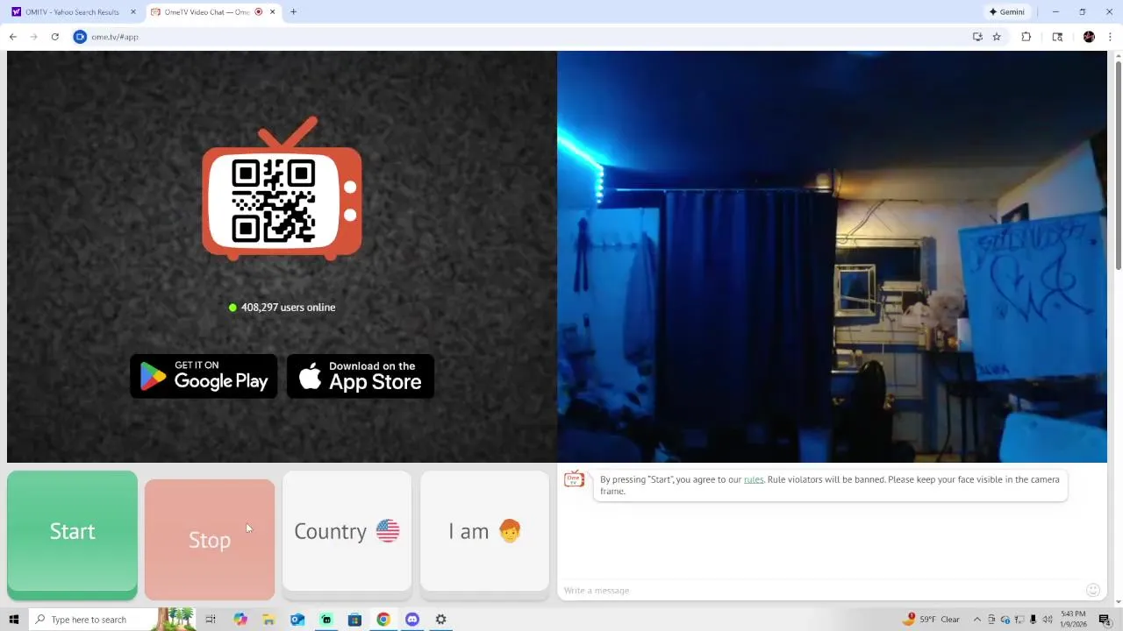Click the install app icon in the address bar

click(977, 37)
